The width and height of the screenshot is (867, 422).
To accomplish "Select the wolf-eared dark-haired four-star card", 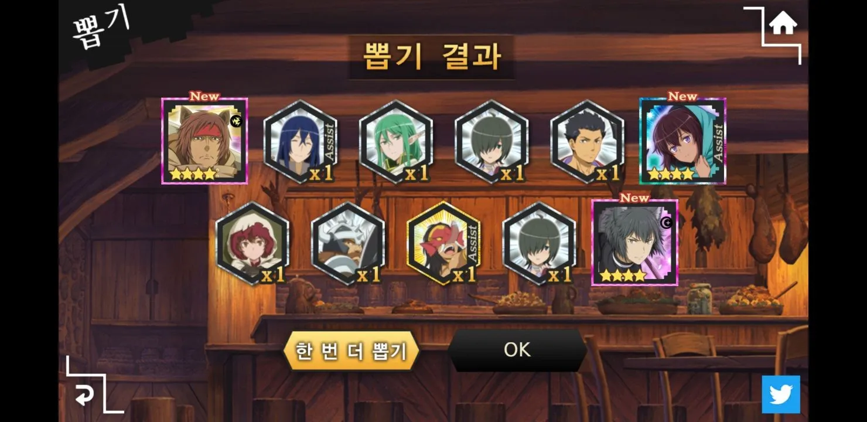I will click(635, 243).
